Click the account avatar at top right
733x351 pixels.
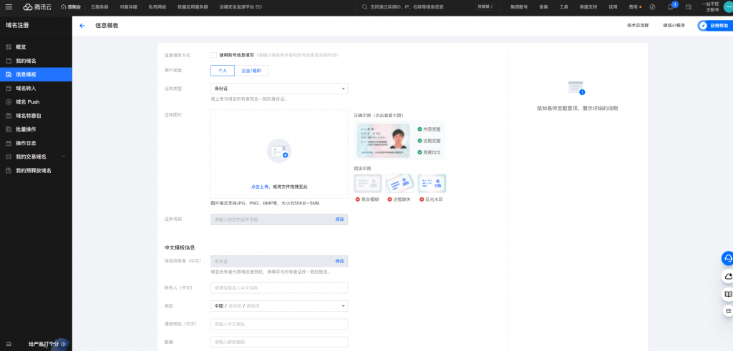(727, 7)
